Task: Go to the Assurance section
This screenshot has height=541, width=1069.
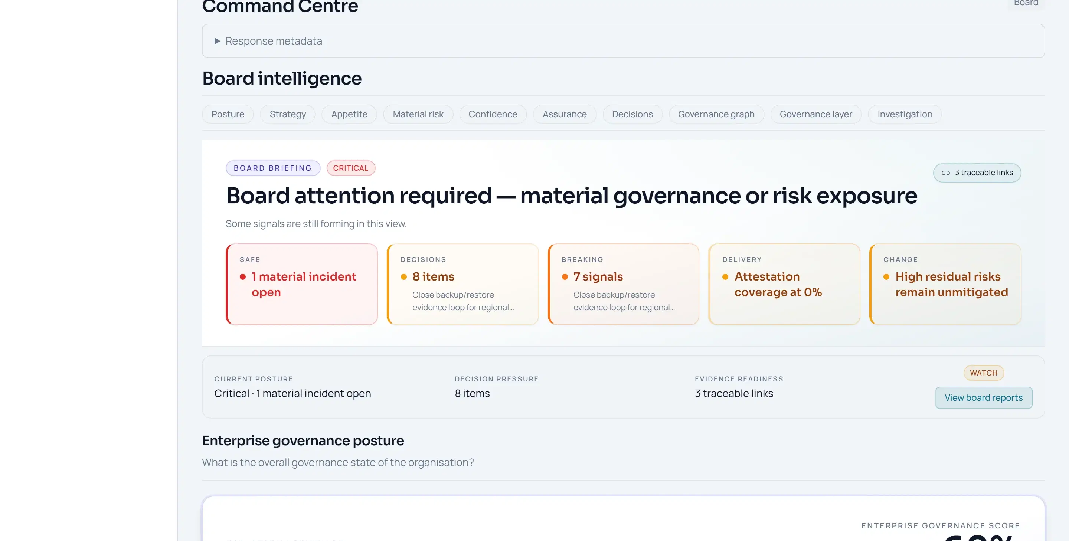Action: (x=564, y=114)
